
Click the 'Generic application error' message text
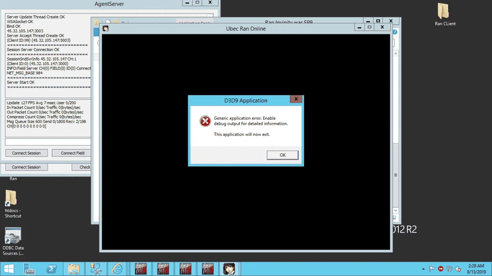point(251,121)
